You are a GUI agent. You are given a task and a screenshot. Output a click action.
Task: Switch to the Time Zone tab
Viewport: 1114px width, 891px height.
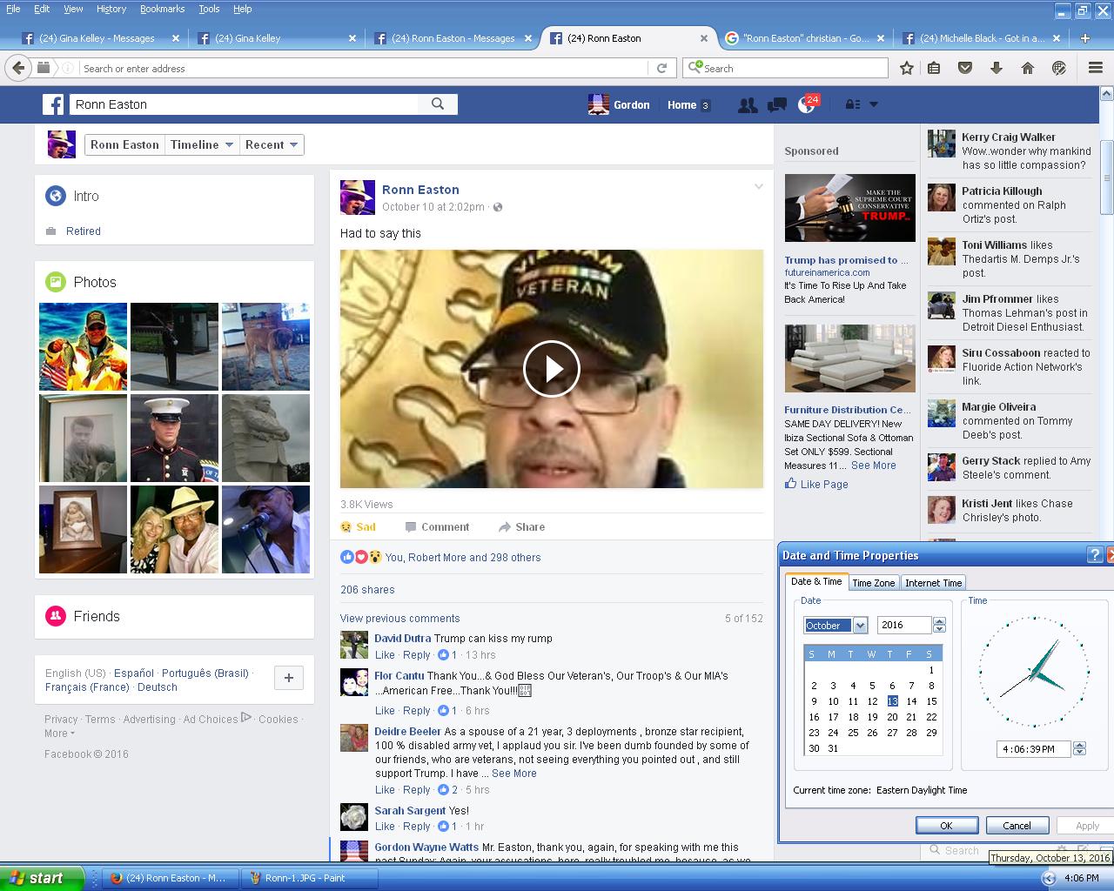click(873, 583)
